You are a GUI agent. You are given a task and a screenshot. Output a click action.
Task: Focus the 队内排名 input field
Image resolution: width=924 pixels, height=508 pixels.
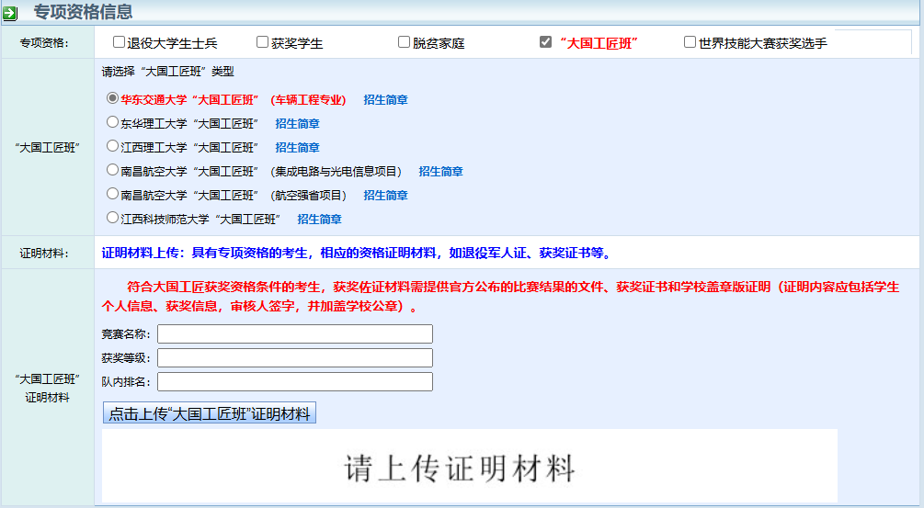(294, 381)
